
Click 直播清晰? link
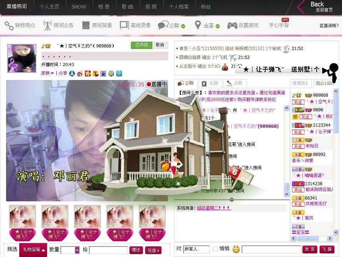[x=329, y=26]
